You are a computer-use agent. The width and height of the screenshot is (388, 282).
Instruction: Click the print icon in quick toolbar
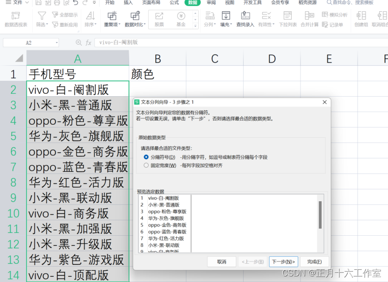click(x=57, y=3)
